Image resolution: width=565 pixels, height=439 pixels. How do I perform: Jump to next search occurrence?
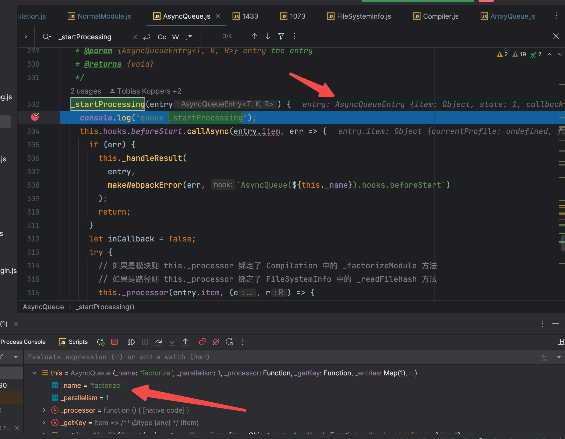pyautogui.click(x=268, y=36)
